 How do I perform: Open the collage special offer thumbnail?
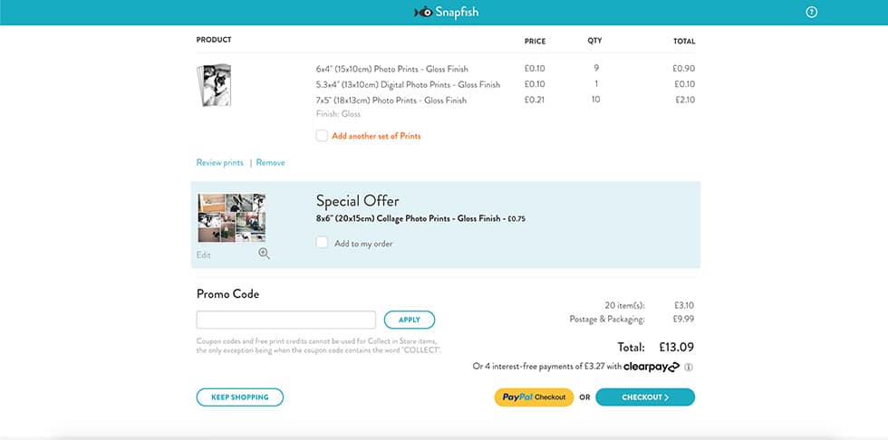232,217
